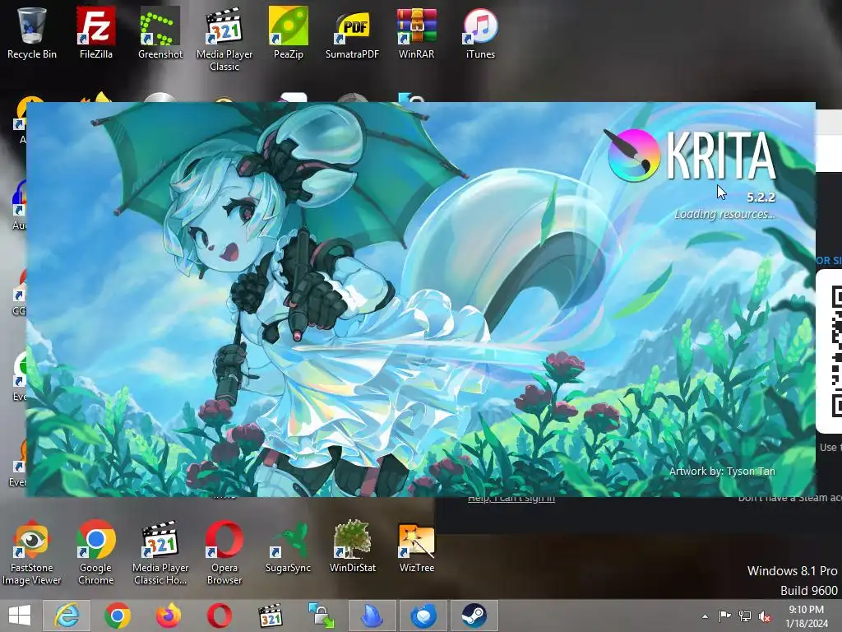This screenshot has height=632, width=842.
Task: Launch Firefox from the taskbar
Action: point(168,616)
